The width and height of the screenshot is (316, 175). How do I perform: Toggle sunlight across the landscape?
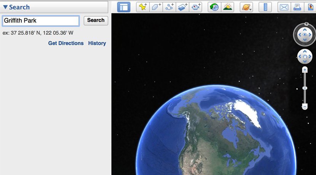(228, 7)
